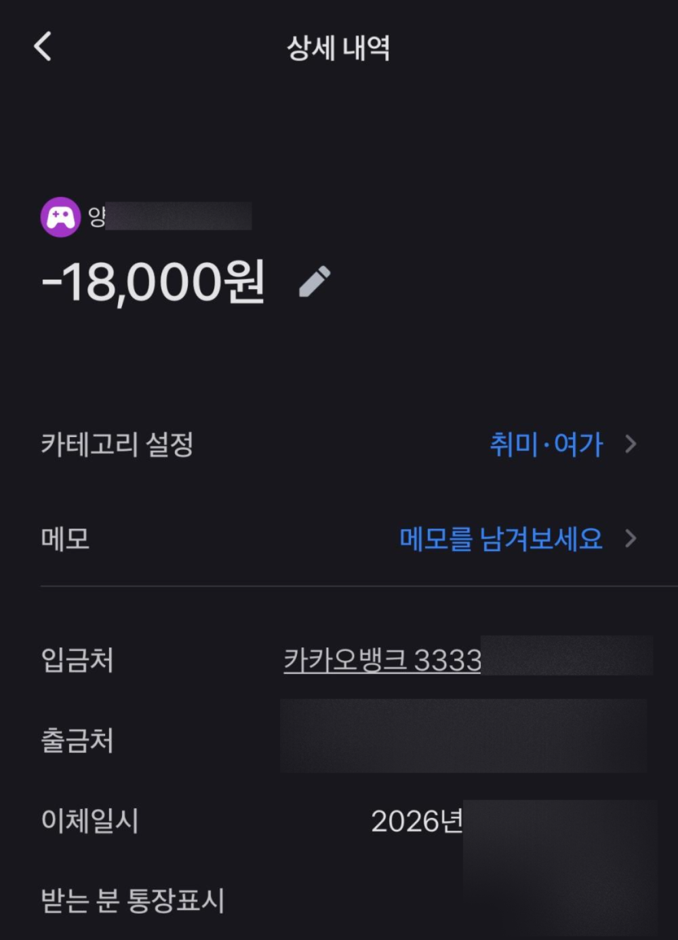Go back using the top-left arrow

pyautogui.click(x=43, y=47)
